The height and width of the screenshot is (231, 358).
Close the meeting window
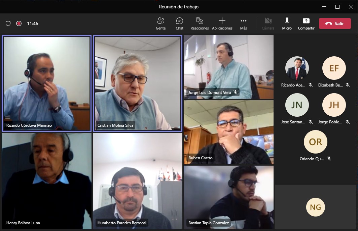[351, 7]
